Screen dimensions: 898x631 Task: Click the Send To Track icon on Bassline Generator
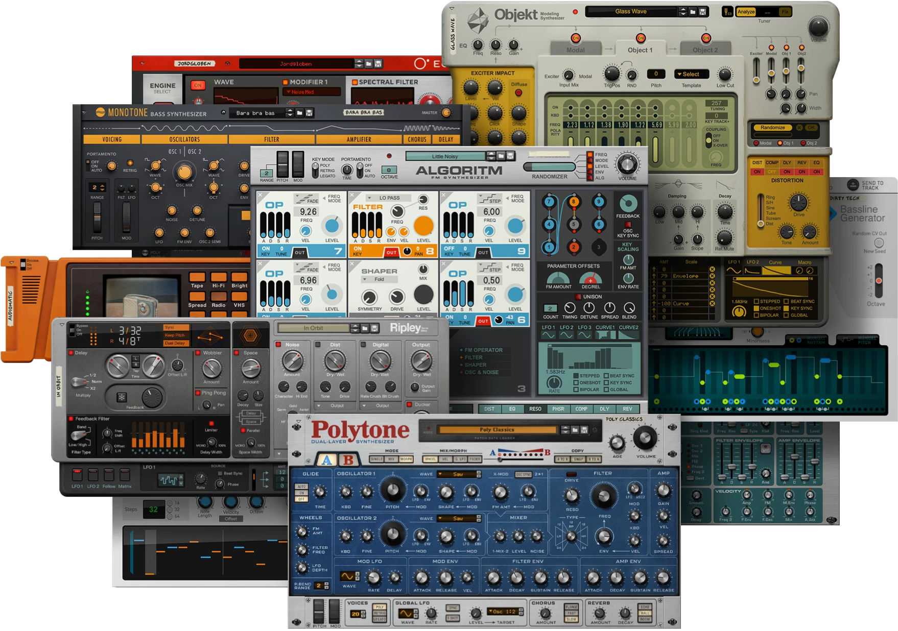(x=853, y=185)
